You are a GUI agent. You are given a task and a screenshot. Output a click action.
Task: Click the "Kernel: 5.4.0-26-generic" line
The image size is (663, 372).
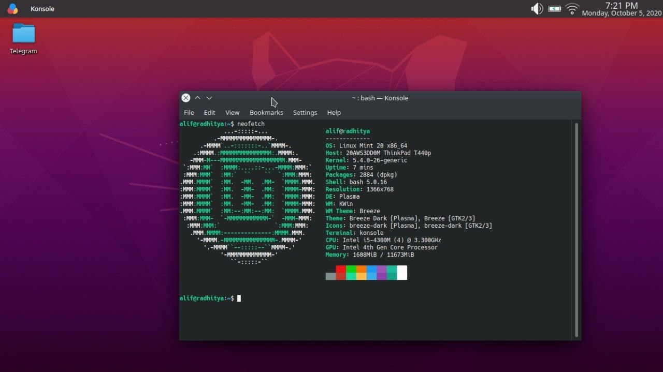366,160
